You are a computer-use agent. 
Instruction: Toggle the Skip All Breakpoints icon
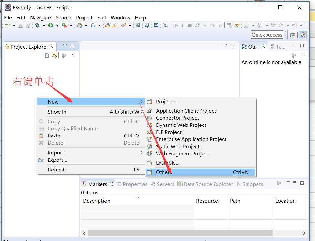click(x=165, y=25)
